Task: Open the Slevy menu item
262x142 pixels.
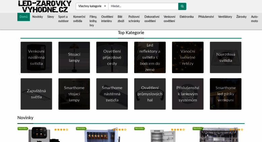Action: [51, 17]
